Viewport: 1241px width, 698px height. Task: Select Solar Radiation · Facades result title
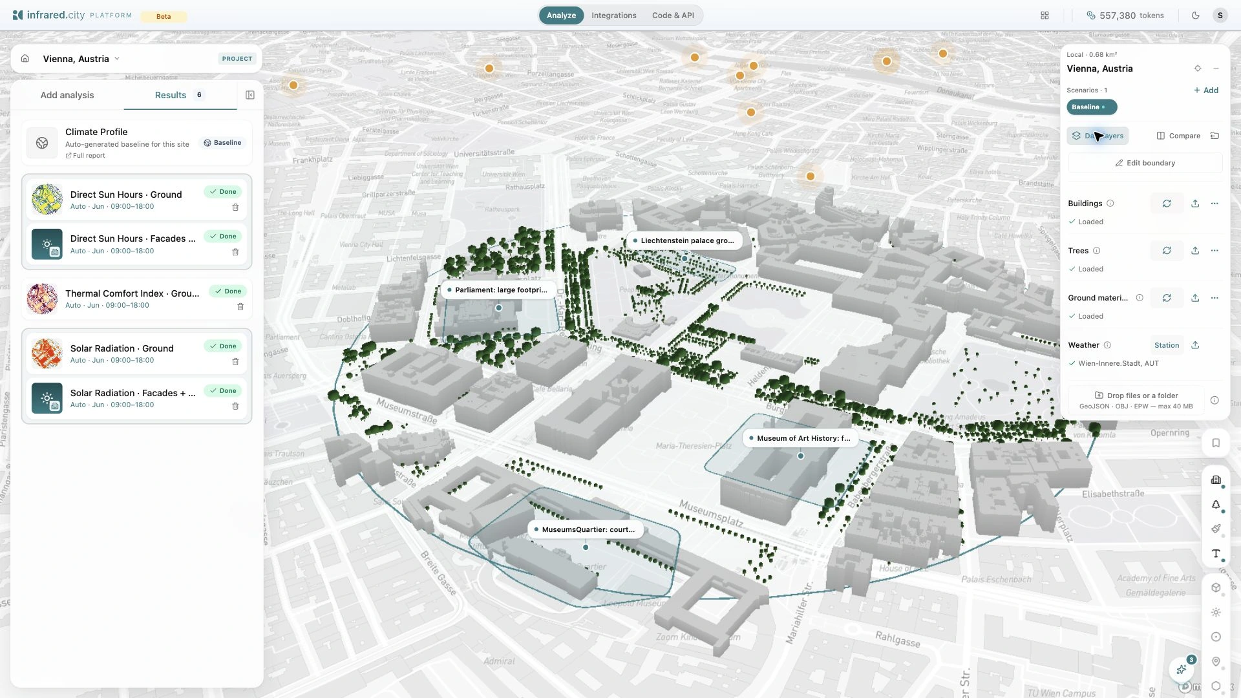coord(133,393)
